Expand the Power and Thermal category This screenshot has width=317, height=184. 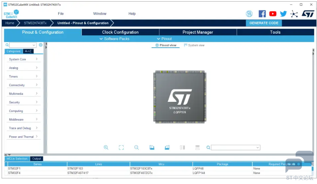point(23,137)
